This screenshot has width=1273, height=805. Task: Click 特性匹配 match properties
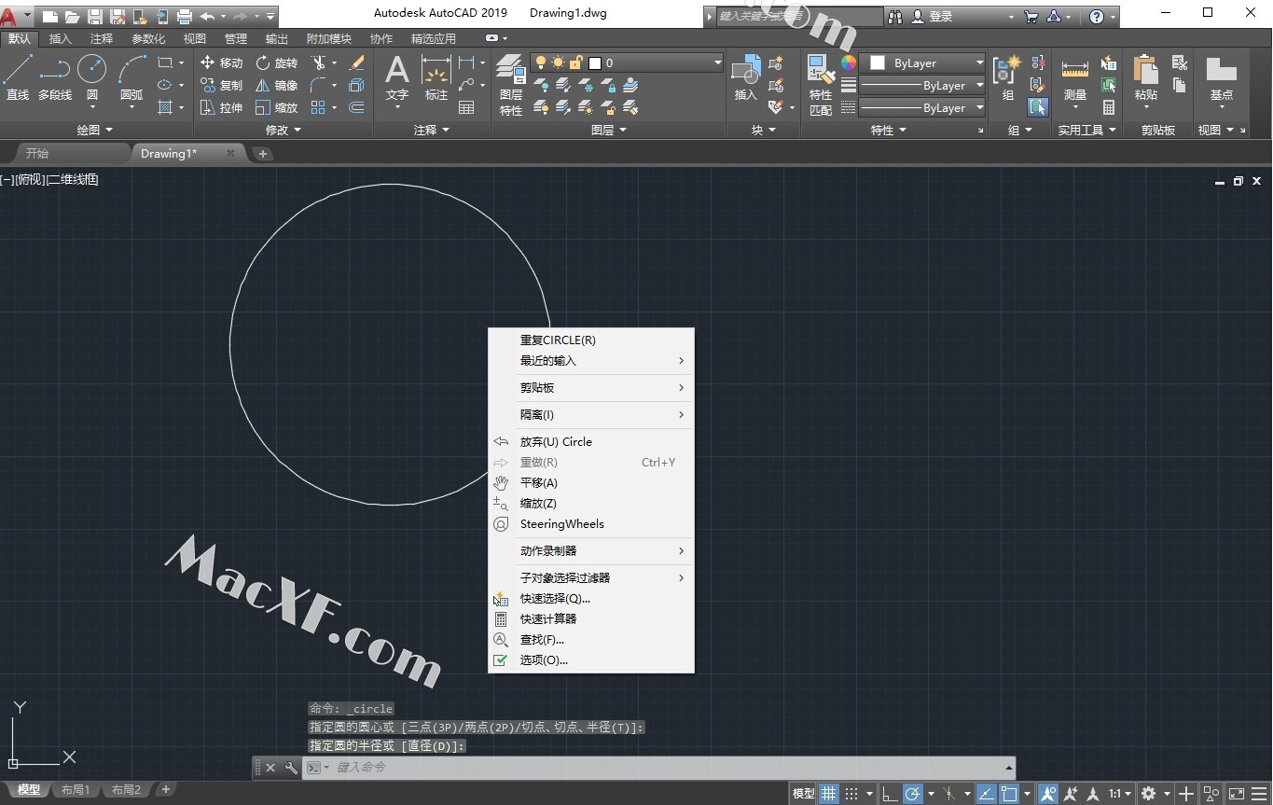click(820, 84)
